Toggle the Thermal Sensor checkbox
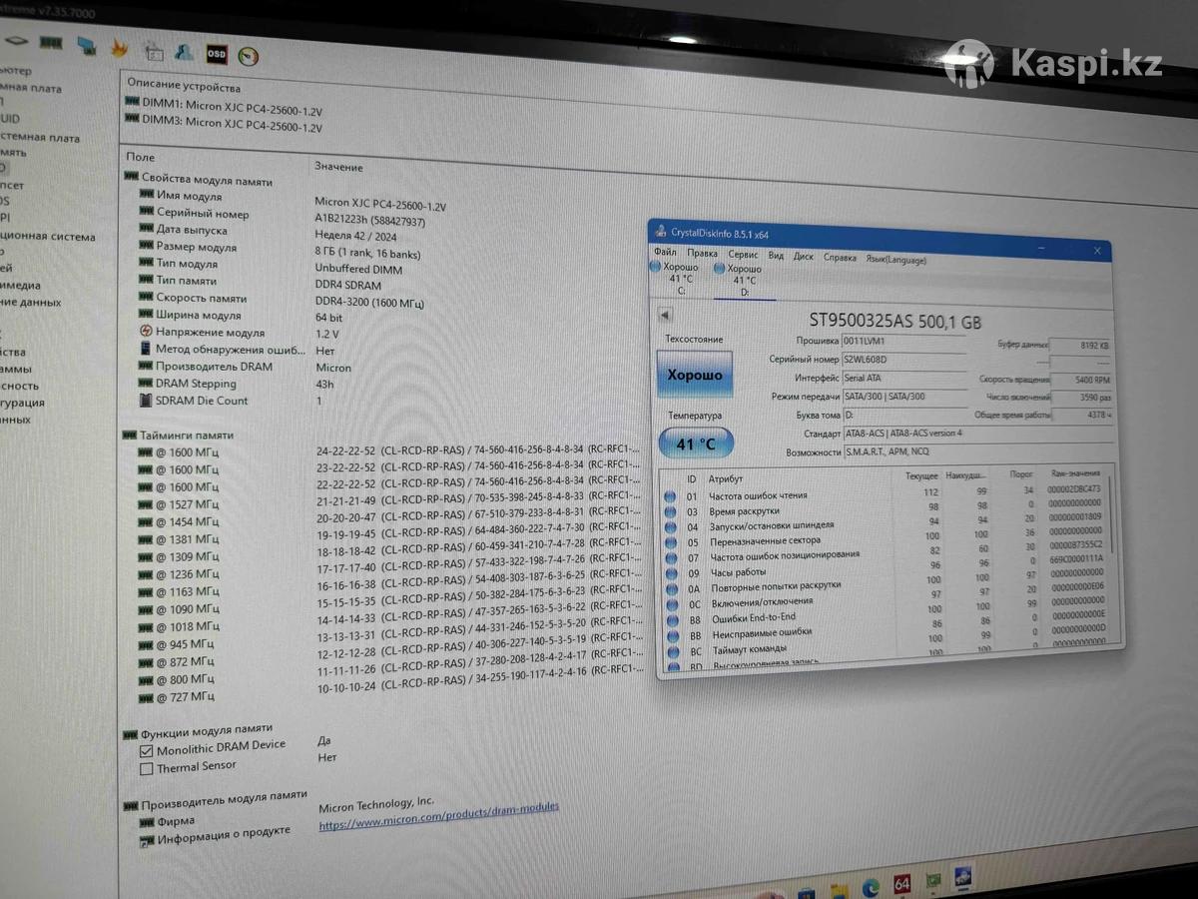The image size is (1198, 899). (147, 769)
